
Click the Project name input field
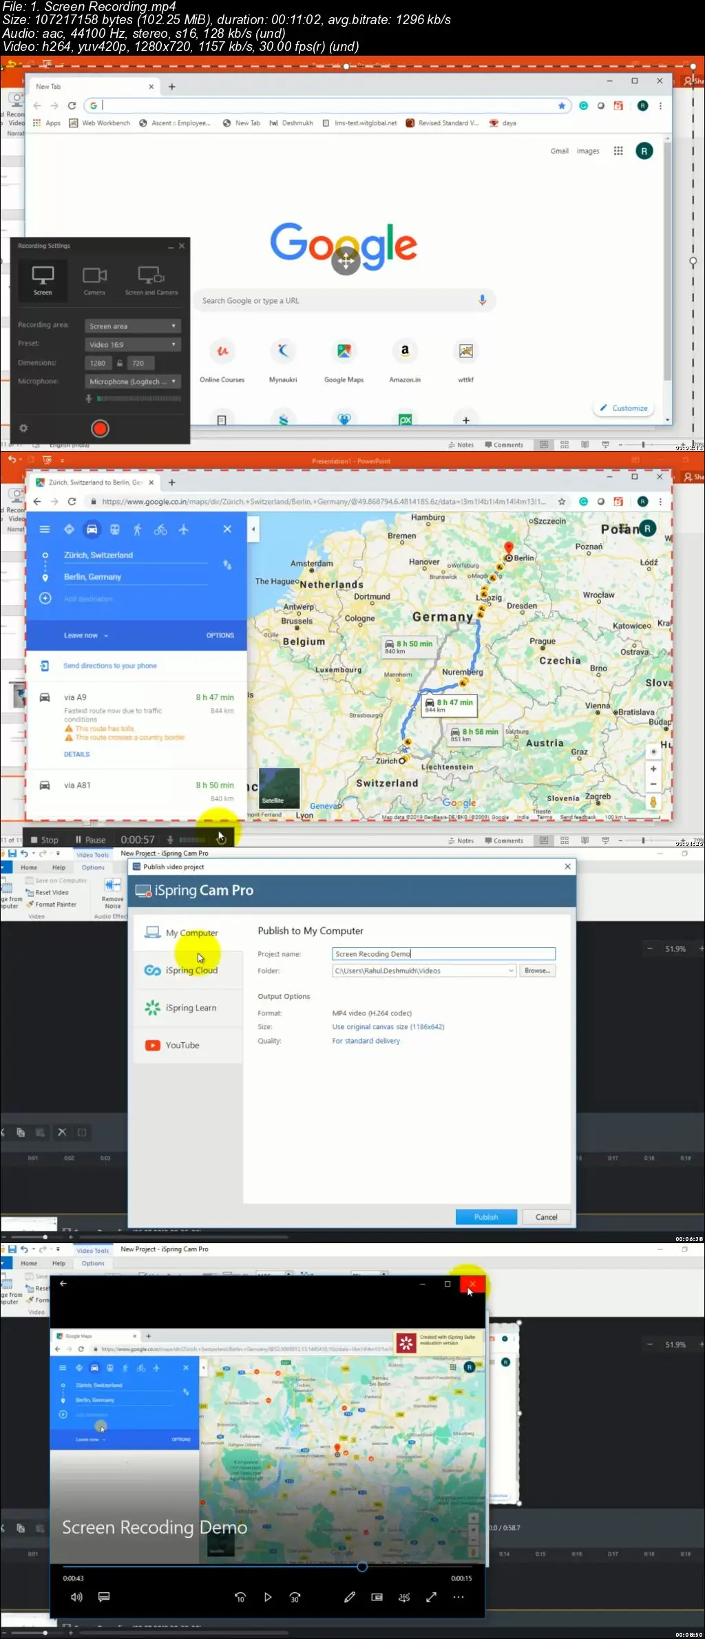[x=443, y=954]
